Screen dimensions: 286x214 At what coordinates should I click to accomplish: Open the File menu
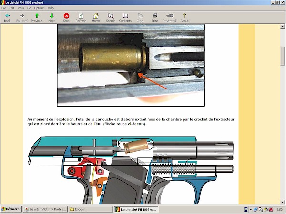coord(4,8)
